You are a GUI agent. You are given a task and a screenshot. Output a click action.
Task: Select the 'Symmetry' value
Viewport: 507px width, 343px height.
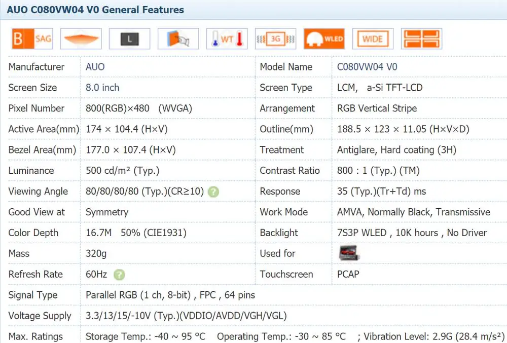click(107, 212)
